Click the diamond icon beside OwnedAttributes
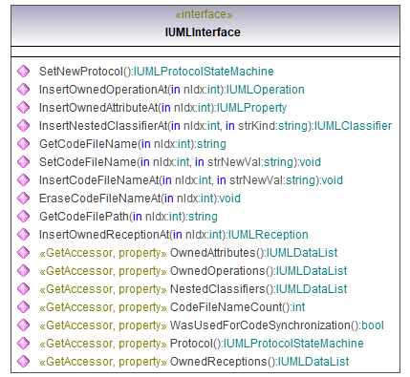Viewport: 410px width, 377px height. (x=23, y=253)
